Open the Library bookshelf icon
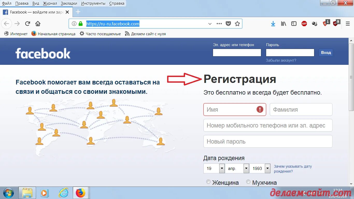This screenshot has width=354, height=199. coord(284,24)
